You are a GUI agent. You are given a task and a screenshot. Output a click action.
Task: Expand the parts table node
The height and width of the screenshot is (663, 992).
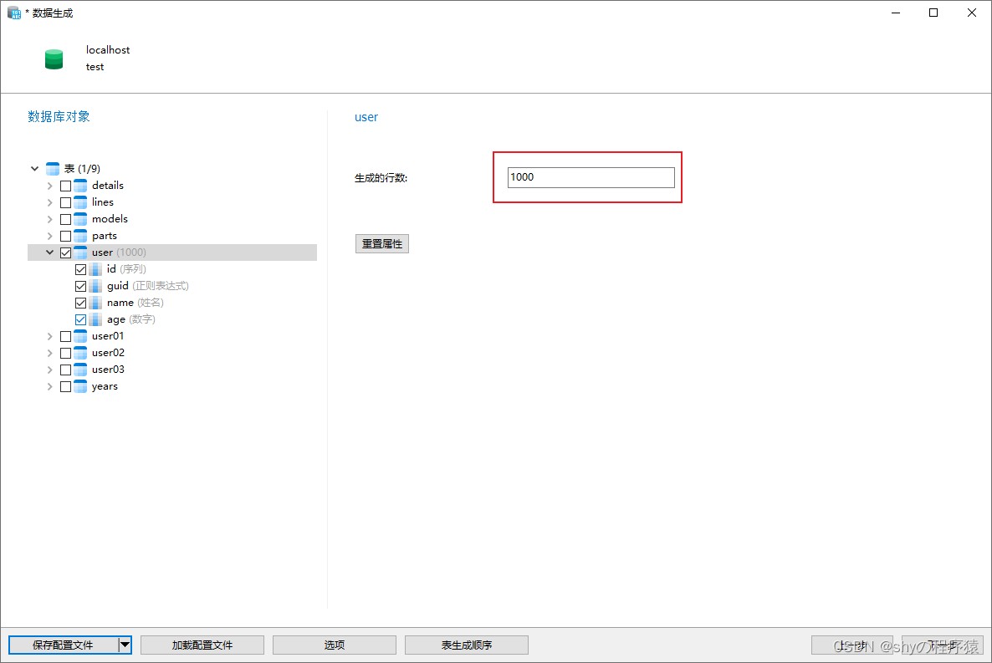pyautogui.click(x=50, y=236)
